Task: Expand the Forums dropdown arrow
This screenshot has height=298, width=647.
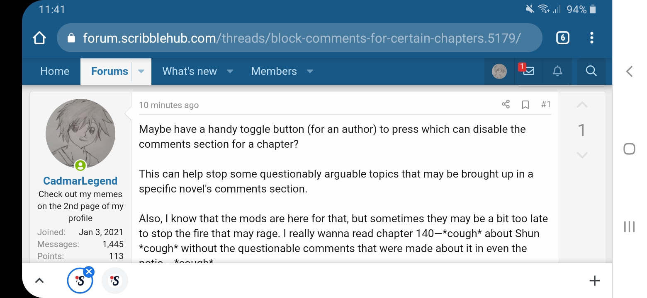Action: pyautogui.click(x=141, y=71)
